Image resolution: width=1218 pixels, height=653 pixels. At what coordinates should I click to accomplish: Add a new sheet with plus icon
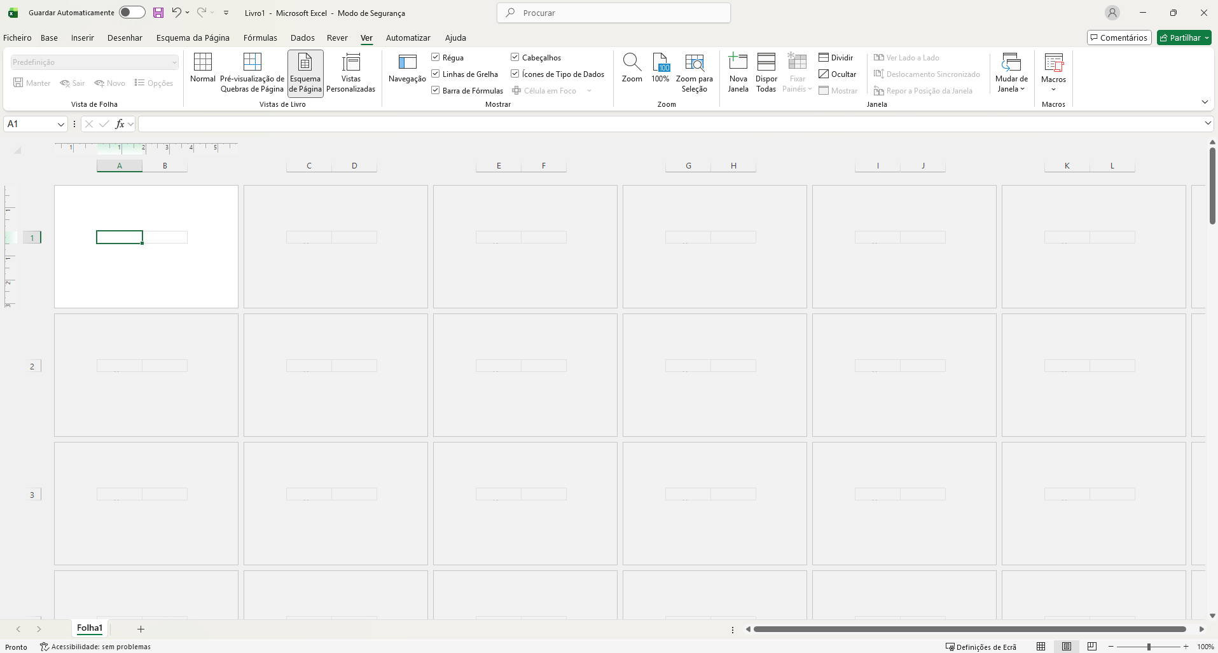tap(141, 629)
